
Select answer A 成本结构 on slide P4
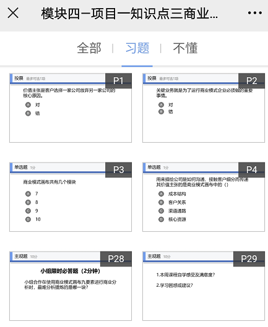[x=172, y=194]
